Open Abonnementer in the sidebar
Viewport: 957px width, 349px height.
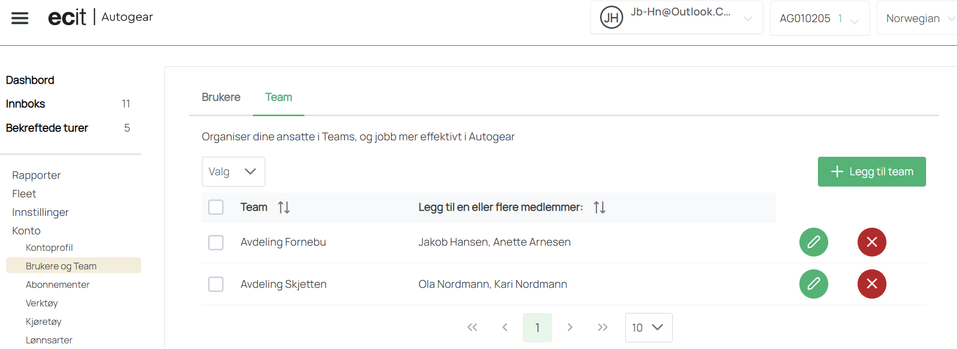tap(58, 285)
